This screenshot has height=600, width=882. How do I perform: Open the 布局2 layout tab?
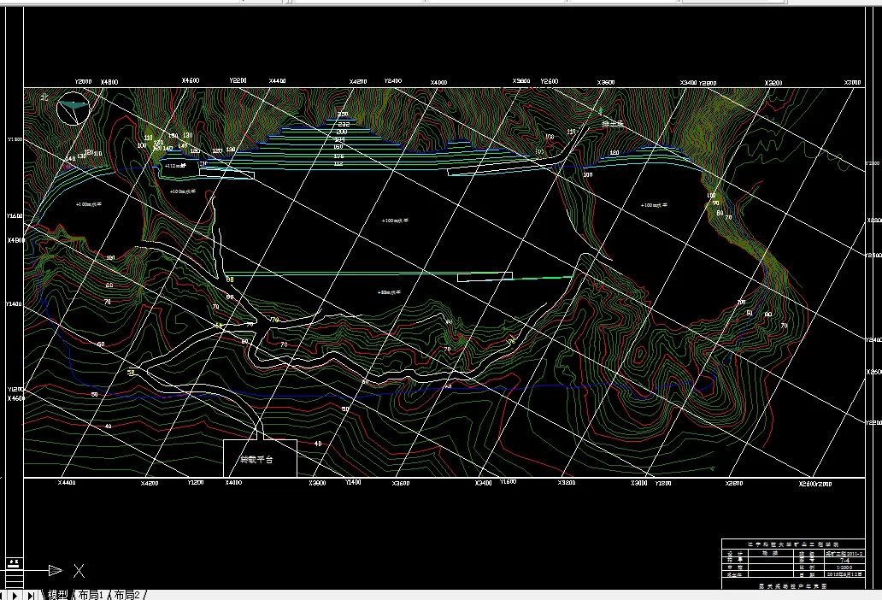(x=126, y=594)
